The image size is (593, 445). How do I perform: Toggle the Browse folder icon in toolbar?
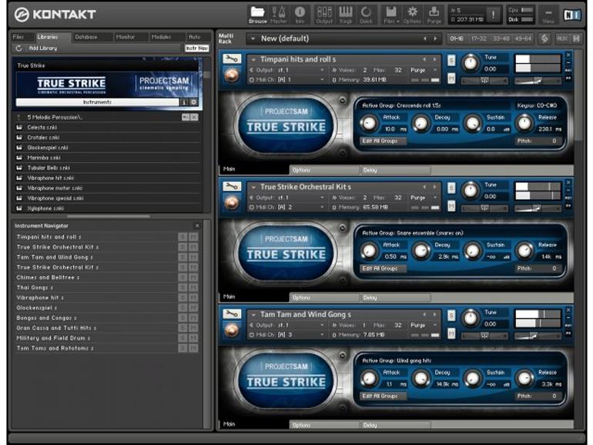tap(257, 15)
